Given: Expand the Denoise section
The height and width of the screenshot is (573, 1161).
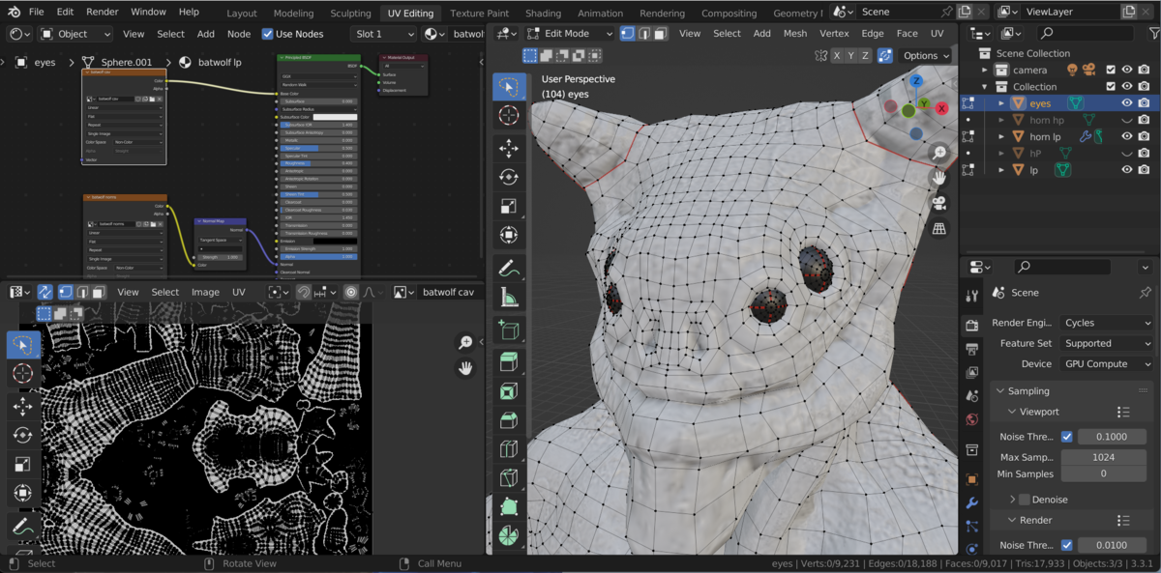Looking at the screenshot, I should click(1013, 500).
